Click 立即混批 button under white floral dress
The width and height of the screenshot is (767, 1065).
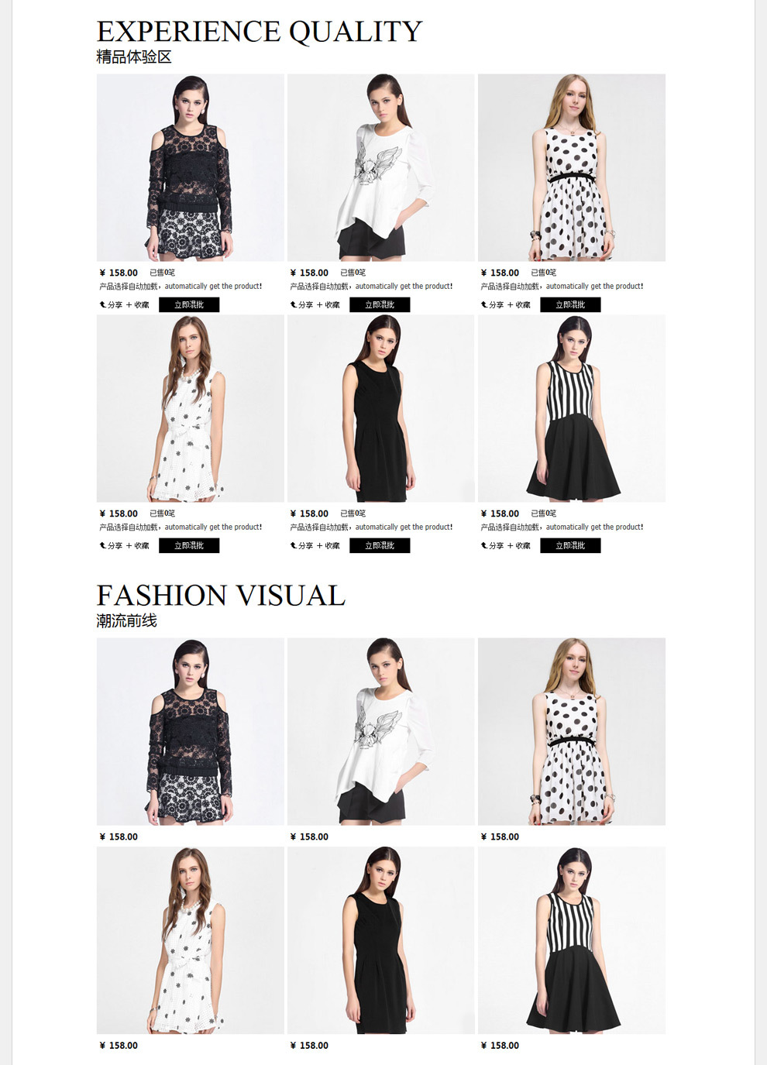[x=189, y=546]
